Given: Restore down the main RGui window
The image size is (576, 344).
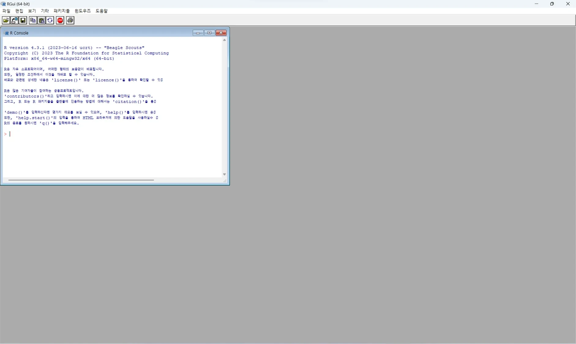Looking at the screenshot, I should tap(552, 4).
